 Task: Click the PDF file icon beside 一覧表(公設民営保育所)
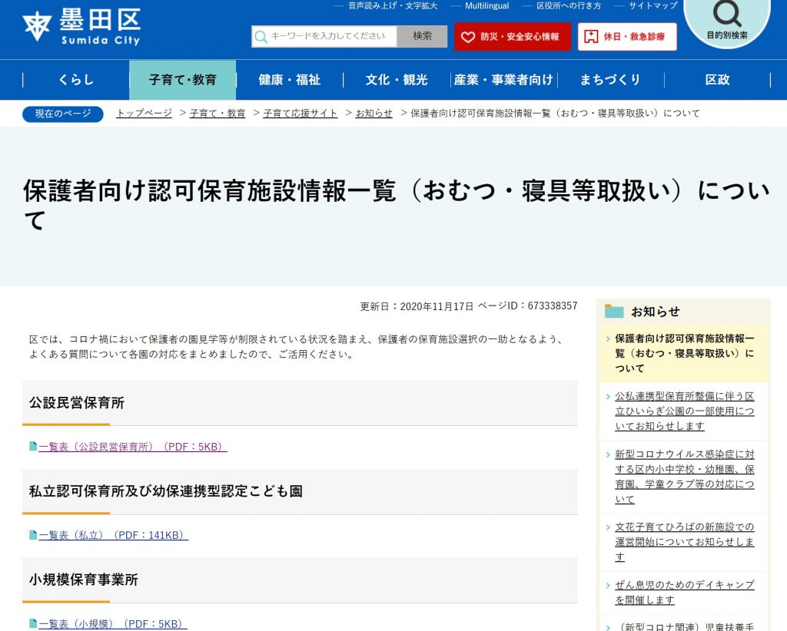pyautogui.click(x=33, y=447)
